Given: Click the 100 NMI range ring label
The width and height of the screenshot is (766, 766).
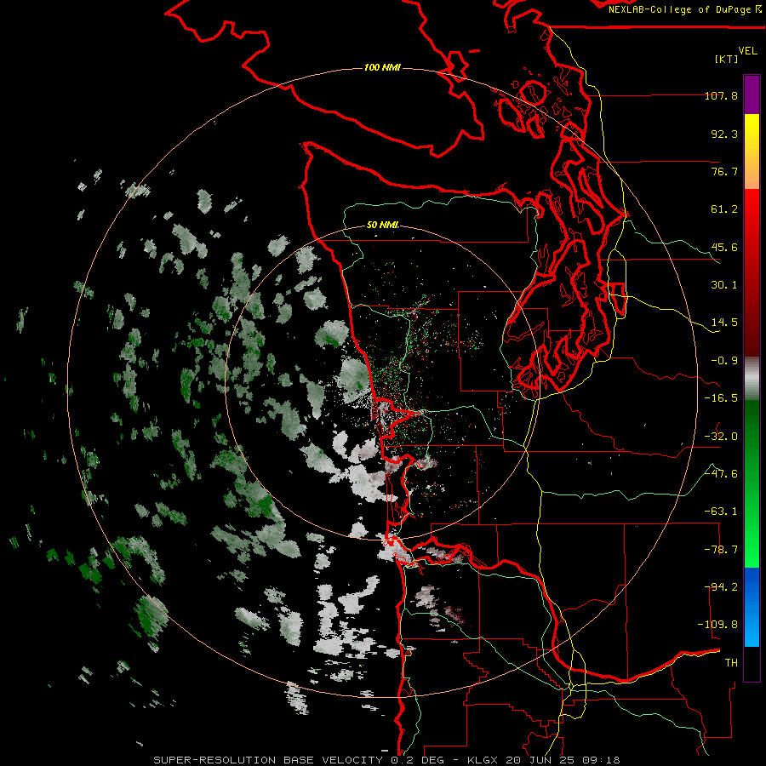Looking at the screenshot, I should point(382,67).
